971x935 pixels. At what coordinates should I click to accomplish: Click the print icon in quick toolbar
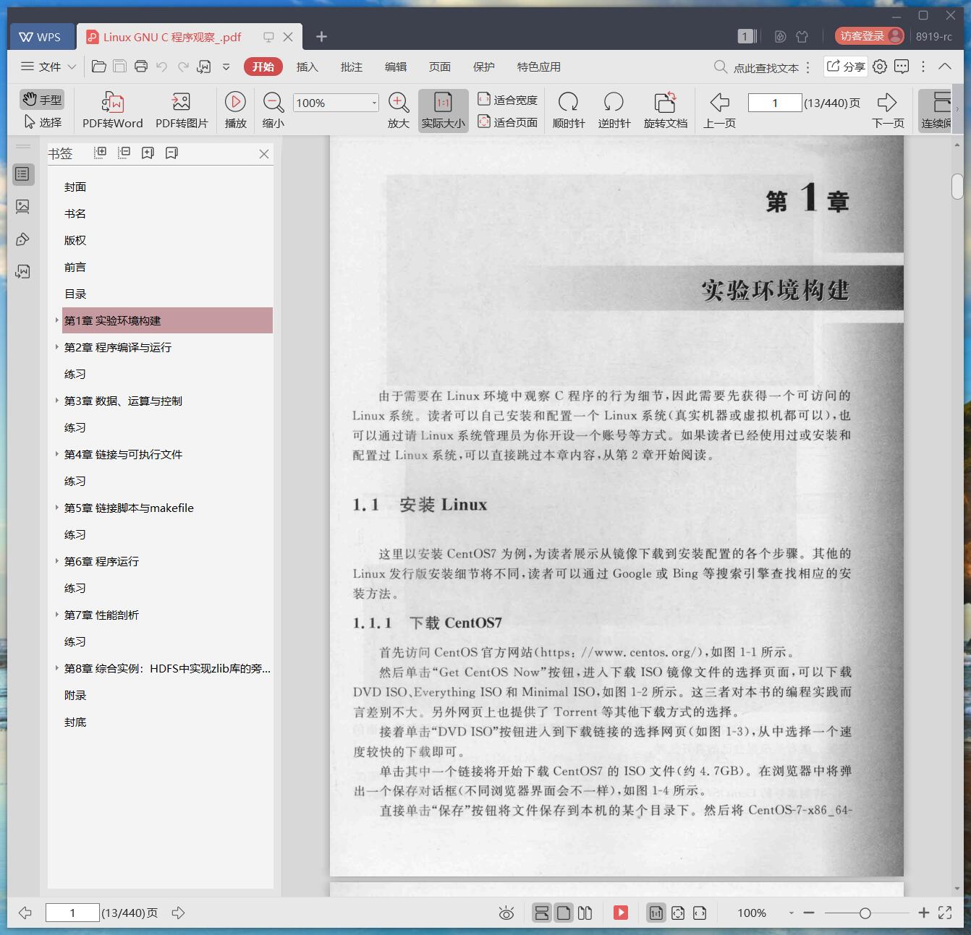tap(141, 67)
